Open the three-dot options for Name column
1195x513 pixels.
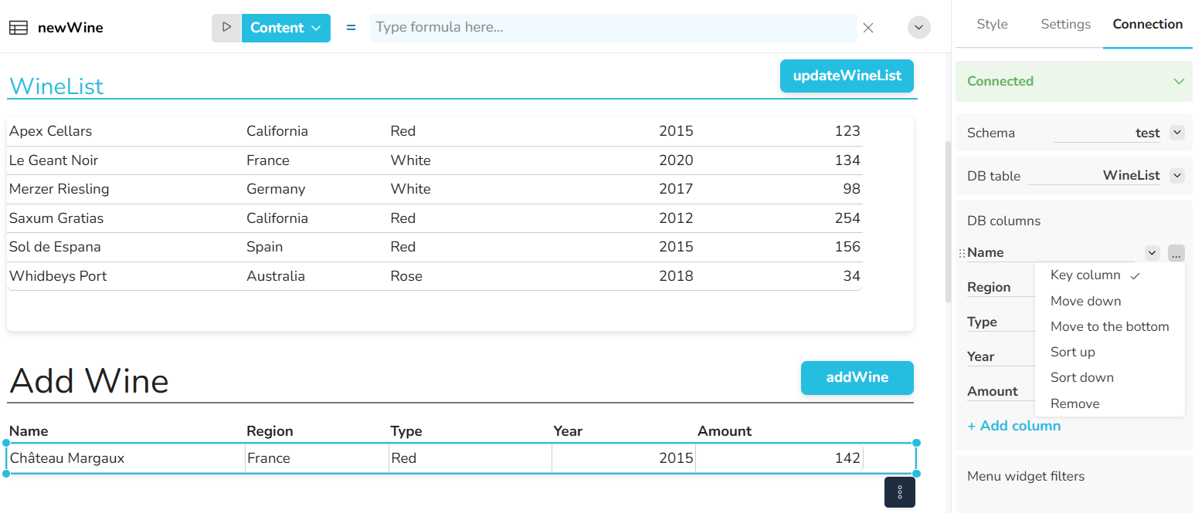[1176, 253]
